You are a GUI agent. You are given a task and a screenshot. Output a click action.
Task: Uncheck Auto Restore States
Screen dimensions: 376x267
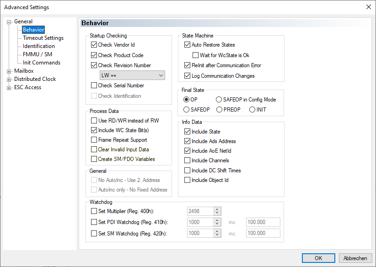point(187,45)
